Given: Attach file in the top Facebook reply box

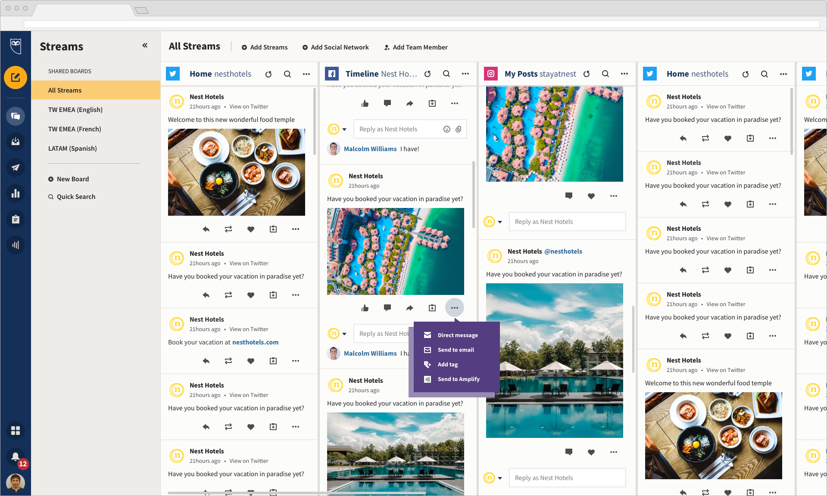Looking at the screenshot, I should [459, 129].
